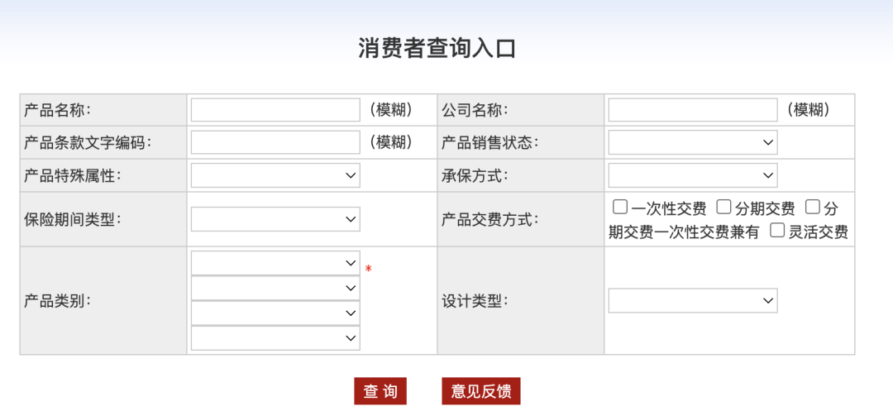893x411 pixels.
Task: Open the second 产品类别 dropdown
Action: click(x=275, y=288)
